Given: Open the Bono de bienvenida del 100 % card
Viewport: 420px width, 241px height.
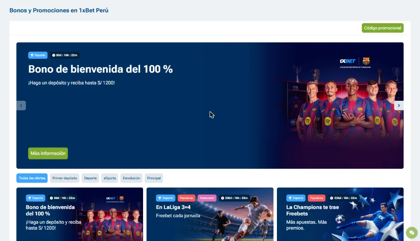Looking at the screenshot, I should 80,214.
